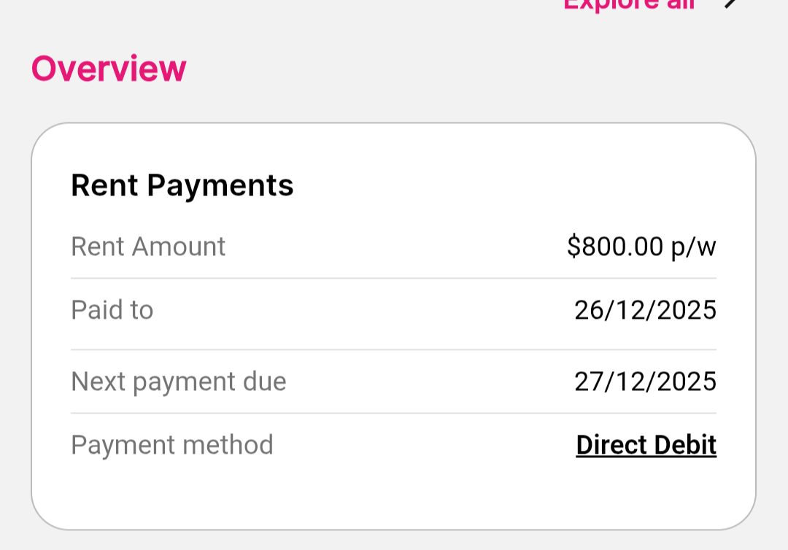Click the Overview section title

(x=108, y=67)
